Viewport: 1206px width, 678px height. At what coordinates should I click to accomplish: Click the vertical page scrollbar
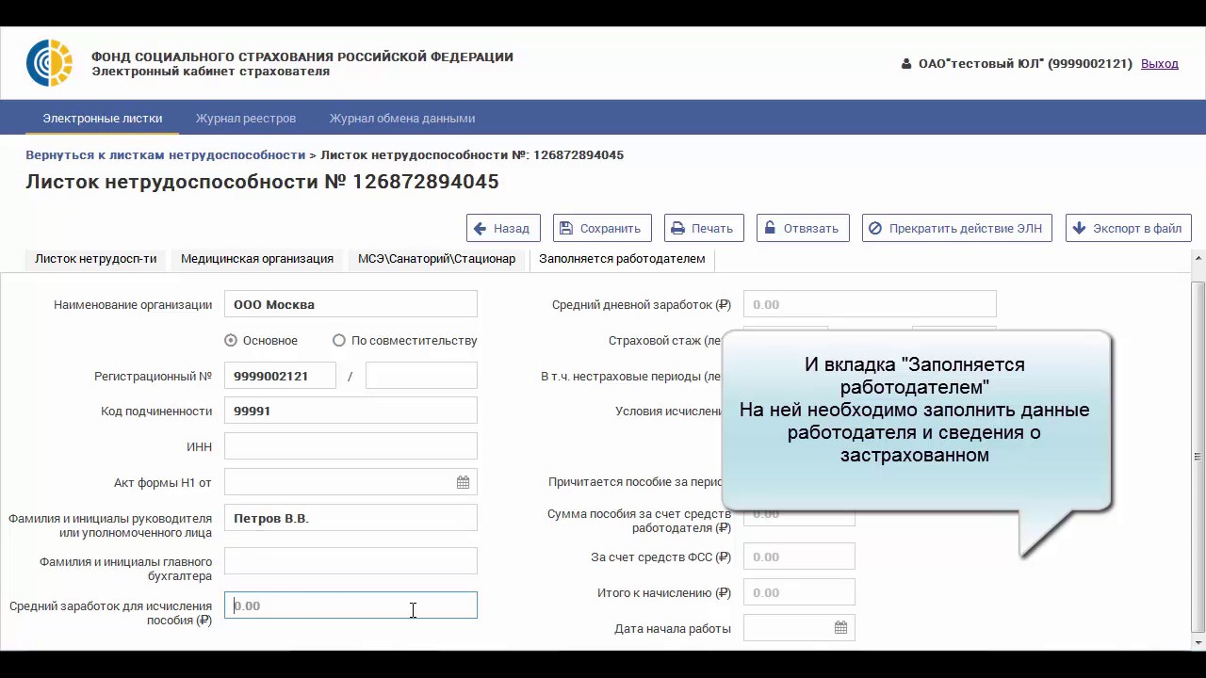point(1198,452)
